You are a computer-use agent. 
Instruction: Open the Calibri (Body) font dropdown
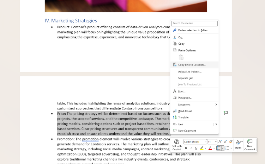(195, 142)
